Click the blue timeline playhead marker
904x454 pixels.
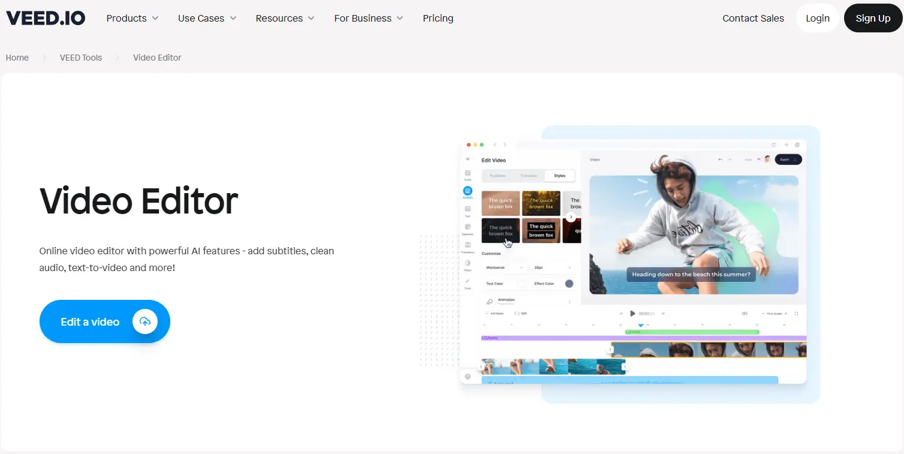[641, 326]
